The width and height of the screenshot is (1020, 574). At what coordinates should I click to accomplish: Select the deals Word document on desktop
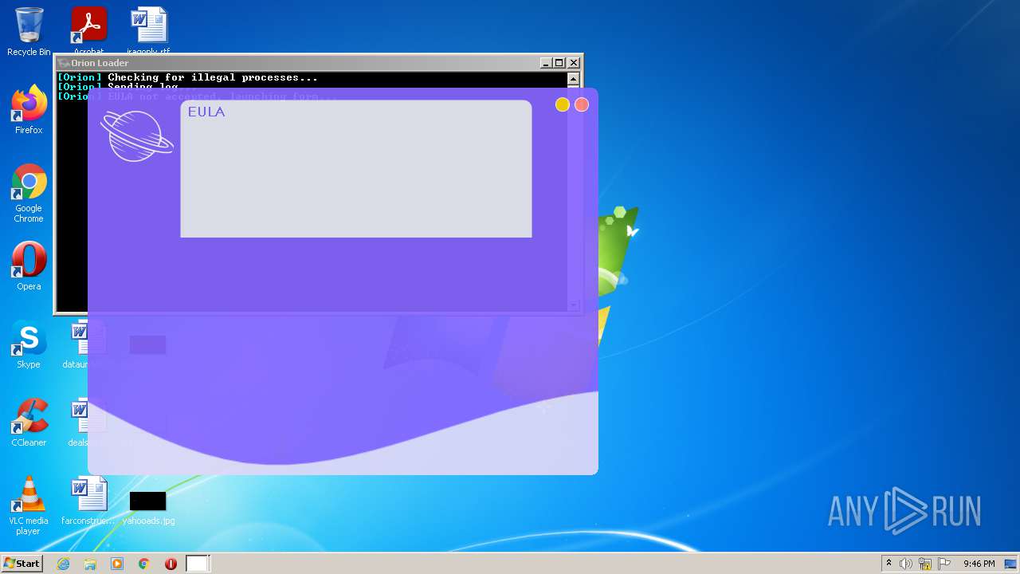pos(84,423)
